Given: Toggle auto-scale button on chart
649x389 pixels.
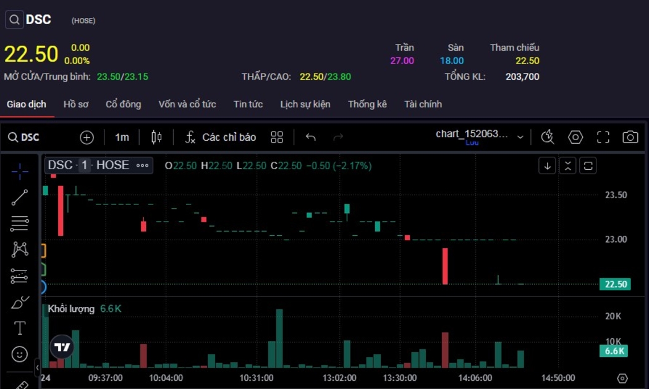Looking at the screenshot, I should point(588,165).
